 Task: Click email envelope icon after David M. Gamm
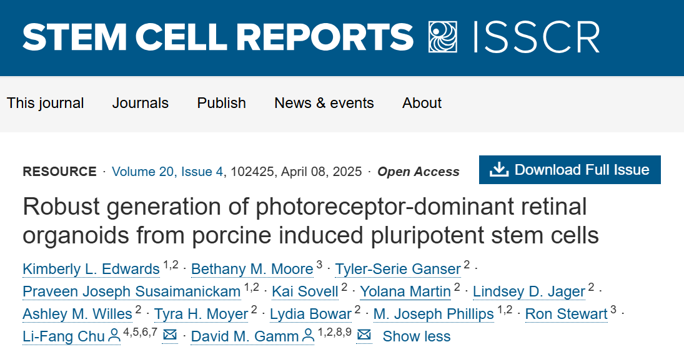pos(364,336)
